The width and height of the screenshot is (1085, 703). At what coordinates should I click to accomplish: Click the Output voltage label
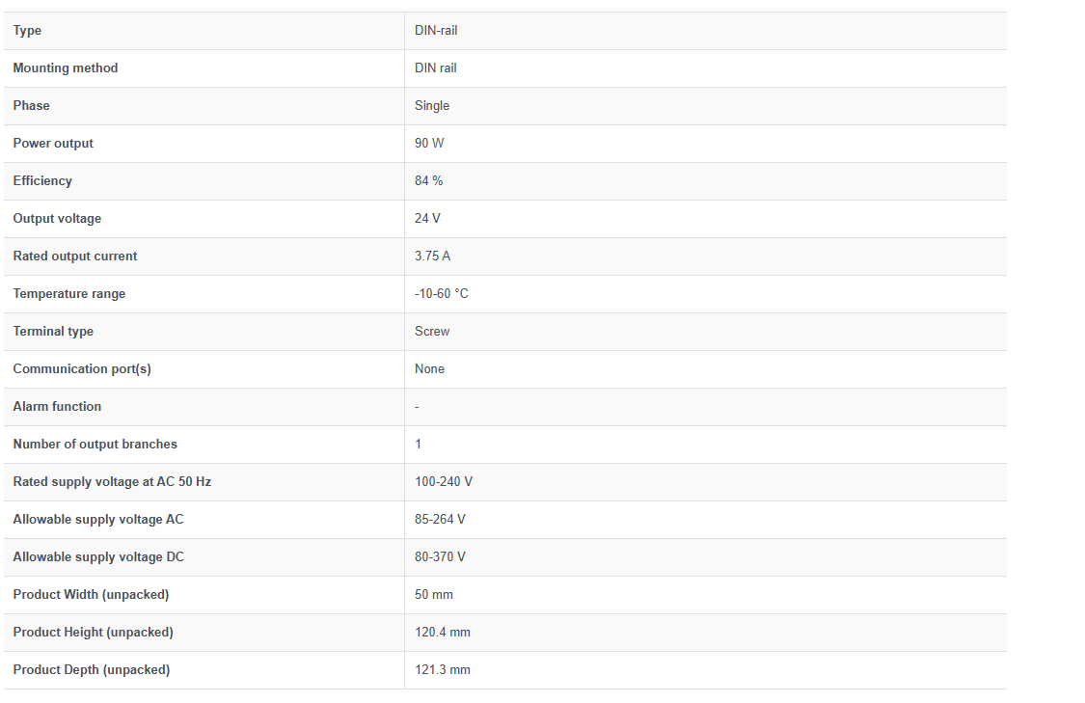click(58, 219)
